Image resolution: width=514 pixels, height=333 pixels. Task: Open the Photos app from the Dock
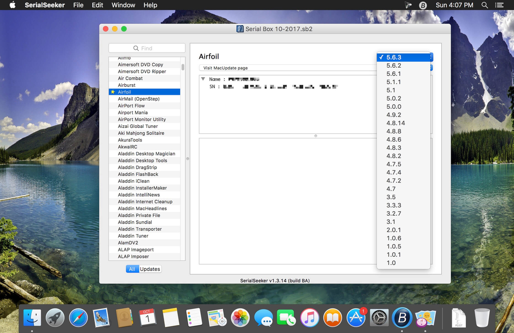pos(240,317)
